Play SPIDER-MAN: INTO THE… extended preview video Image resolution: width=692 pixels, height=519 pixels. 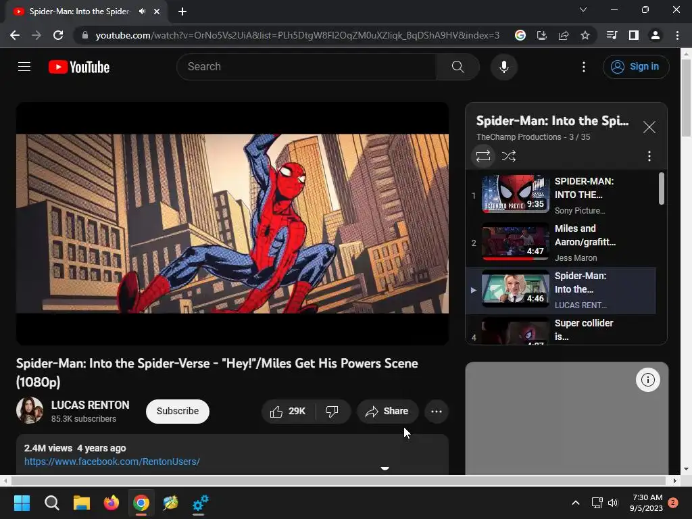(560, 195)
